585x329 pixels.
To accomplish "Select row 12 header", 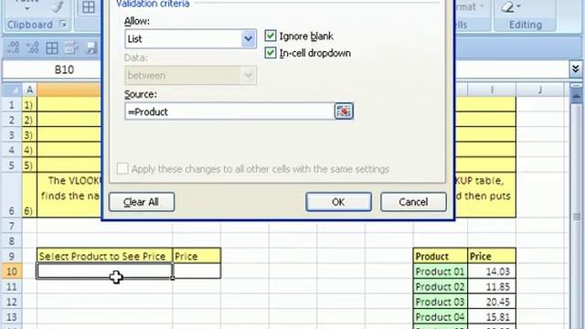I will [x=12, y=302].
